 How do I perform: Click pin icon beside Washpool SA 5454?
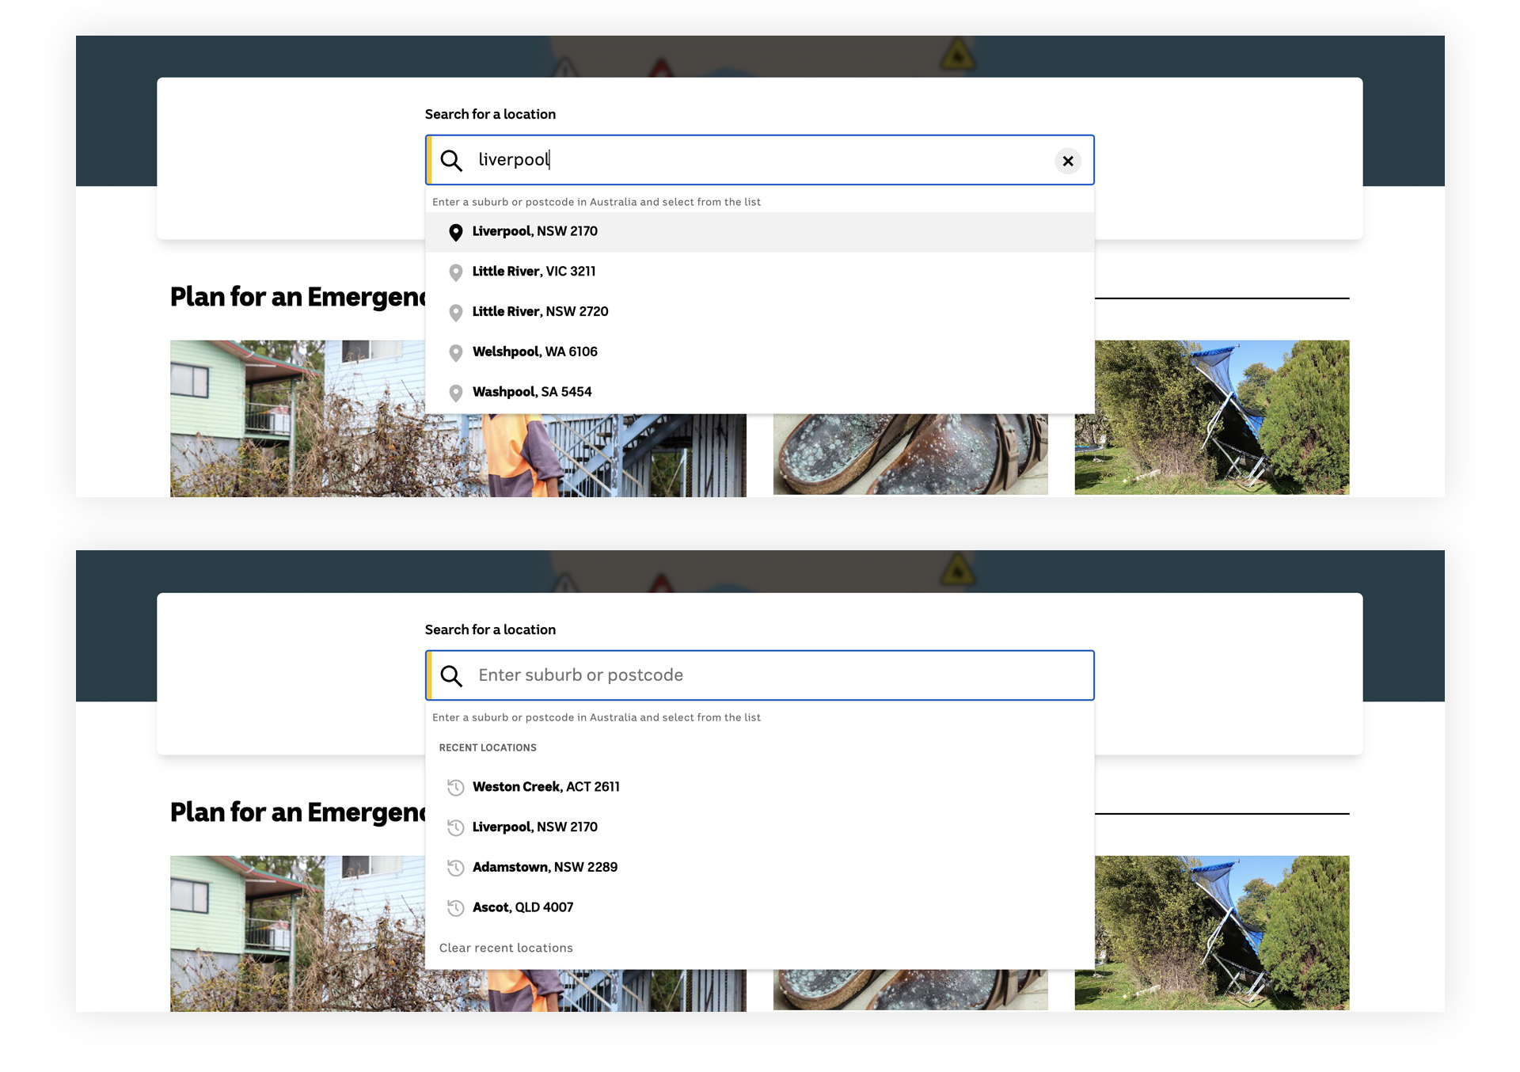[x=455, y=393]
